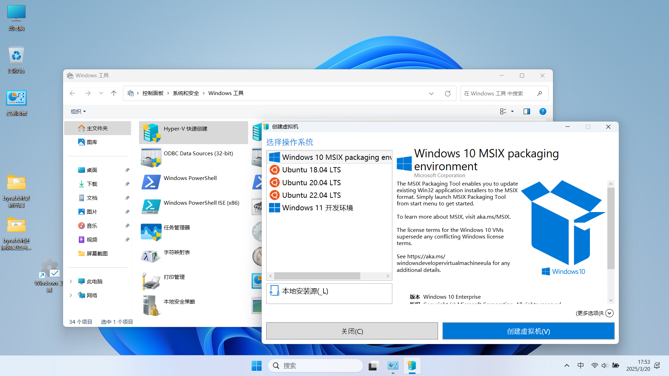Open view options dropdown arrow

(512, 111)
